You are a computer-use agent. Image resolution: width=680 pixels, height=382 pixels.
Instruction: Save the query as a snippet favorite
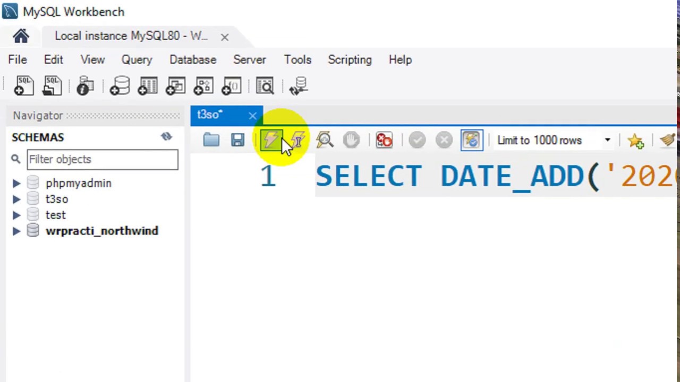[x=635, y=140]
